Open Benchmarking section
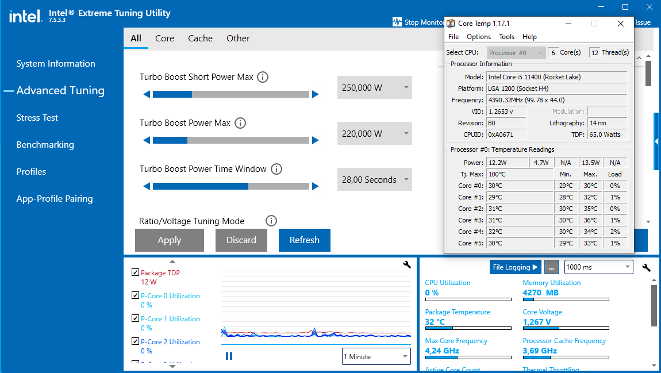Viewport: 661px width, 373px height. click(45, 145)
